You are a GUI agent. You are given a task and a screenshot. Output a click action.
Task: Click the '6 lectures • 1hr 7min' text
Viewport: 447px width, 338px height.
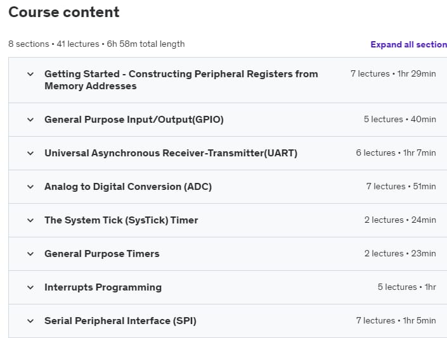pos(396,153)
